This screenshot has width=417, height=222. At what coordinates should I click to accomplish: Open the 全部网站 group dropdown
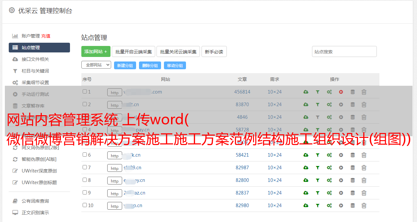point(96,65)
